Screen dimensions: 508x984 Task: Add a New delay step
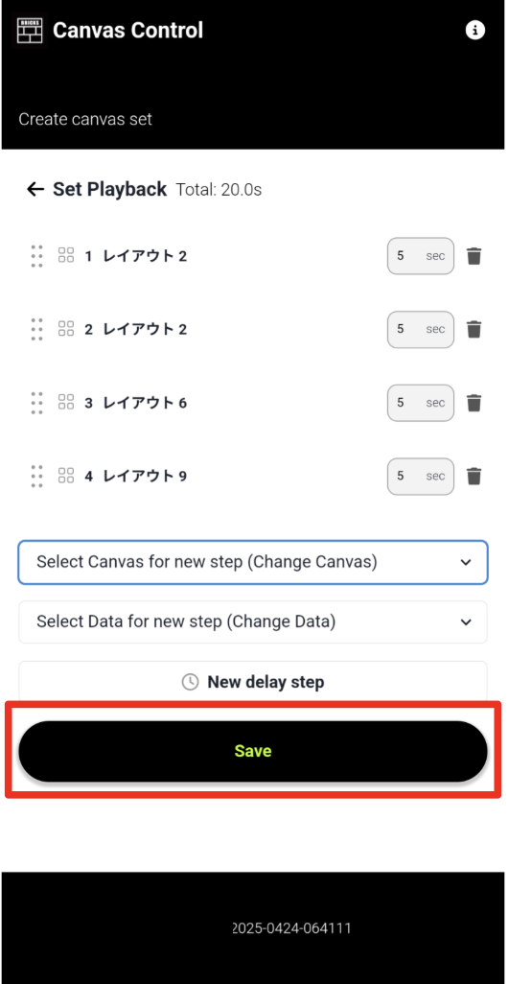253,682
